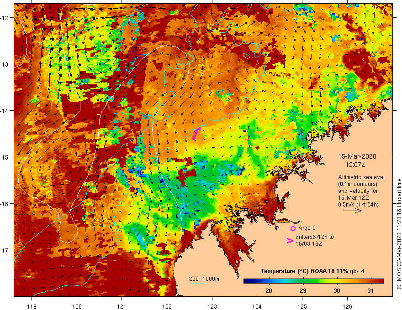
Task: Click 'and velocity for' caption line
Action: pos(358,191)
